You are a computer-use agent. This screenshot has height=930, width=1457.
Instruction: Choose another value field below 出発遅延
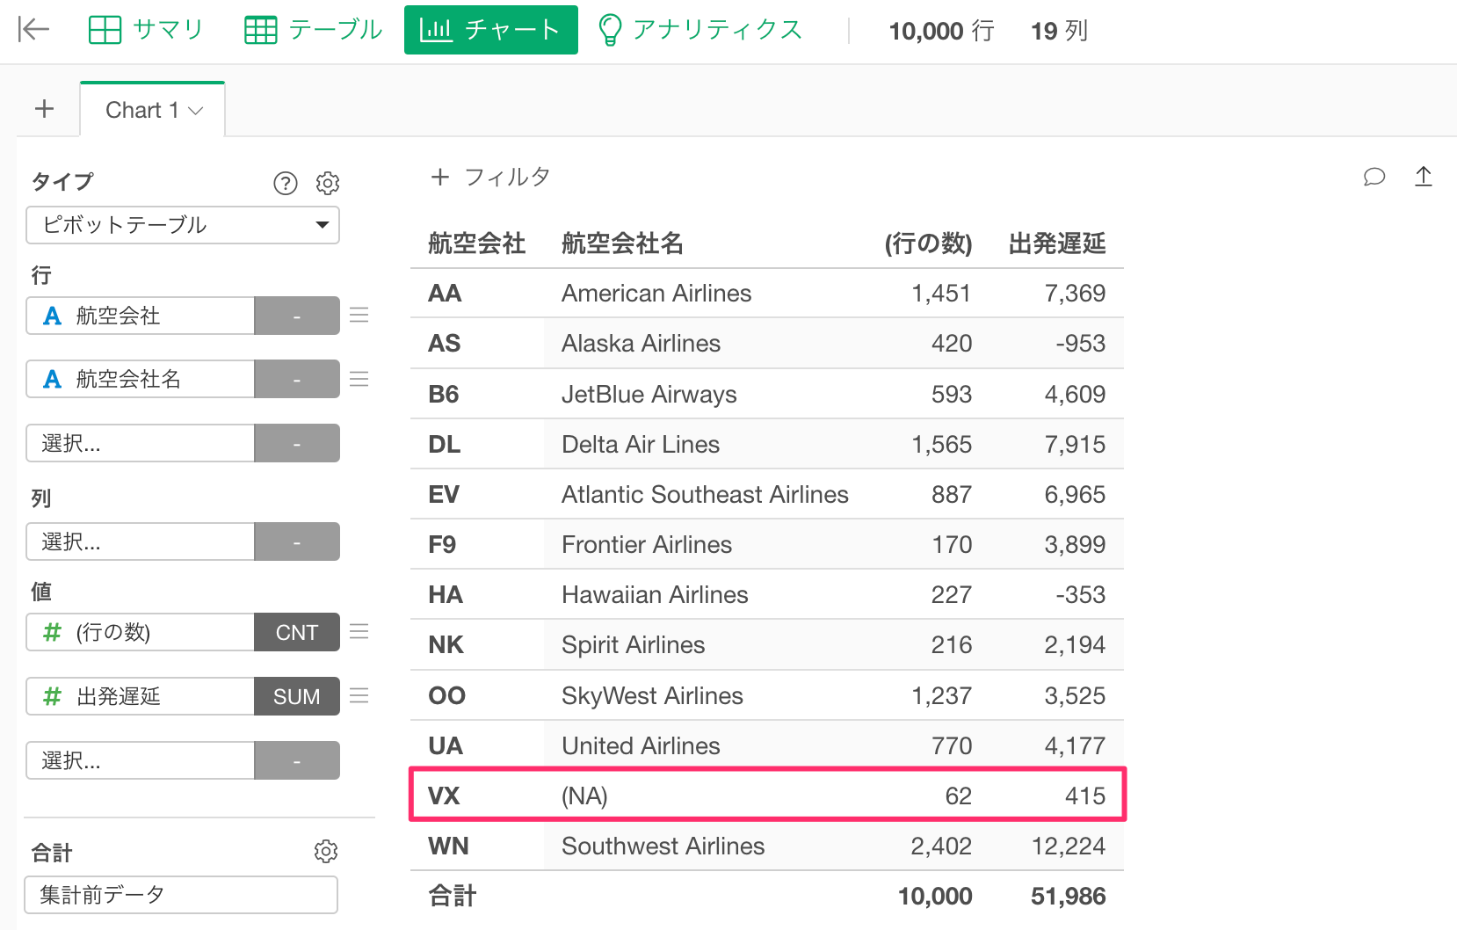(141, 760)
